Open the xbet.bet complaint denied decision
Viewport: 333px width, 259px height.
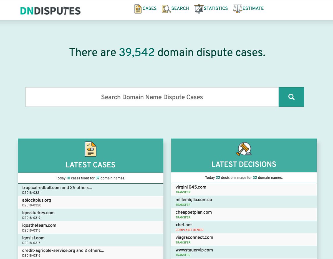pyautogui.click(x=244, y=227)
